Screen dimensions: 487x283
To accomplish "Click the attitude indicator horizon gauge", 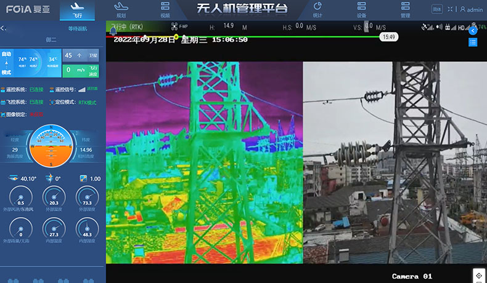I will pyautogui.click(x=51, y=146).
